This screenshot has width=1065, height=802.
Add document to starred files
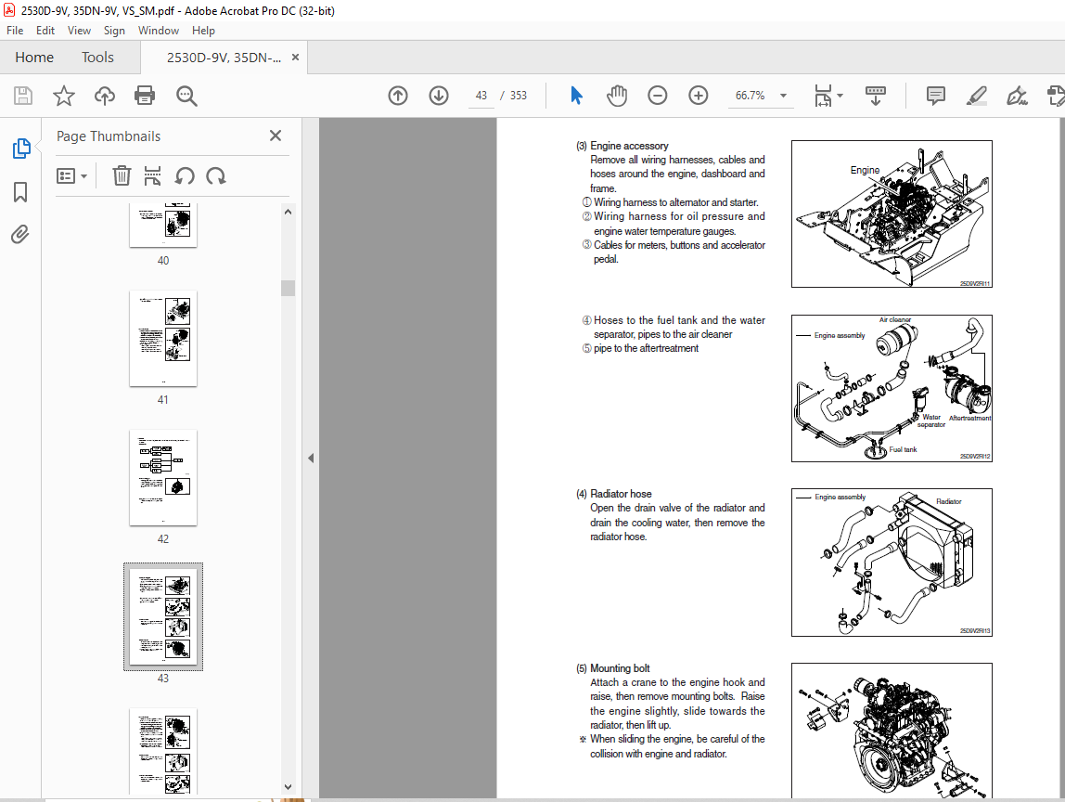pos(64,96)
